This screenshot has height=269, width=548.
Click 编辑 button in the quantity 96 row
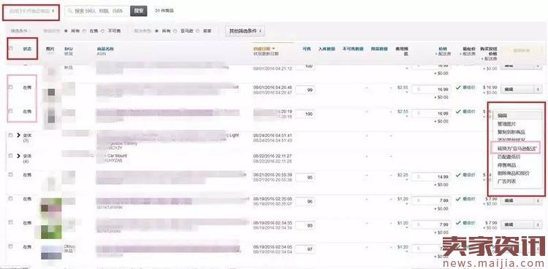tap(517, 201)
